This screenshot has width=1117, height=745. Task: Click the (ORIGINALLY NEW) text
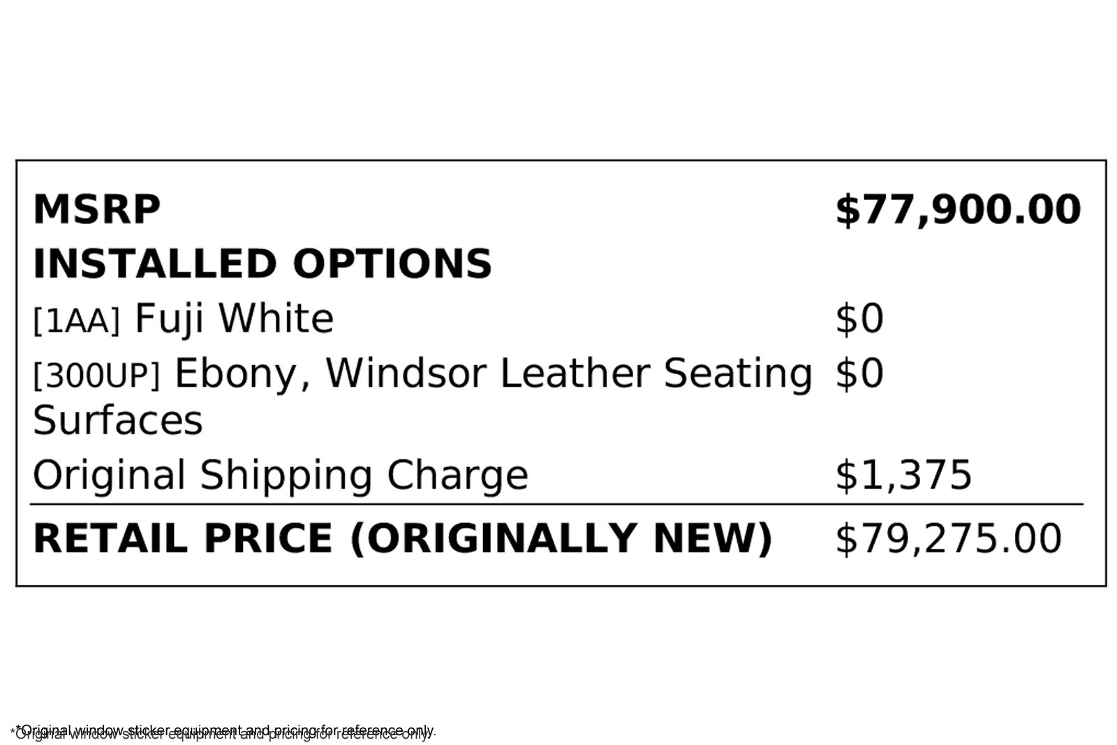coord(561,538)
